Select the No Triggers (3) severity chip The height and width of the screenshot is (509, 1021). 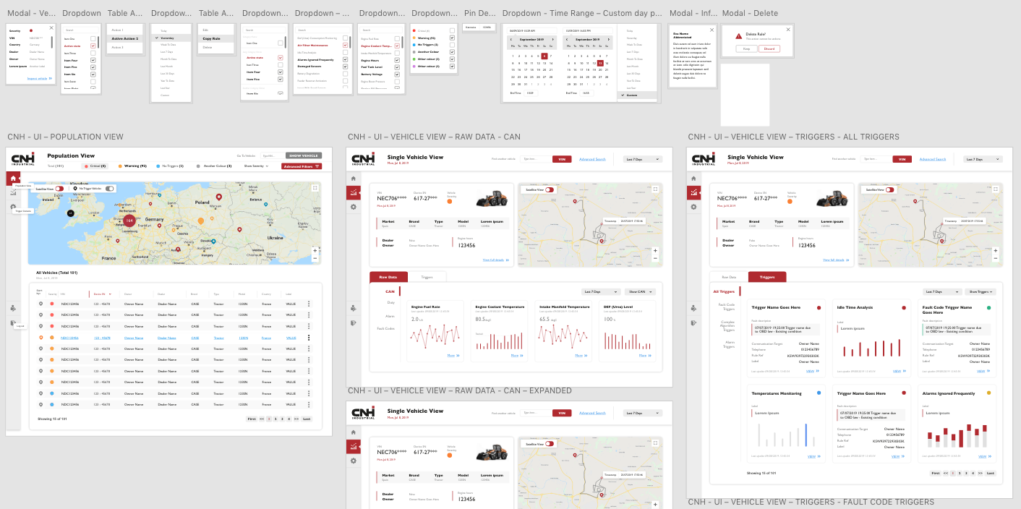point(169,166)
